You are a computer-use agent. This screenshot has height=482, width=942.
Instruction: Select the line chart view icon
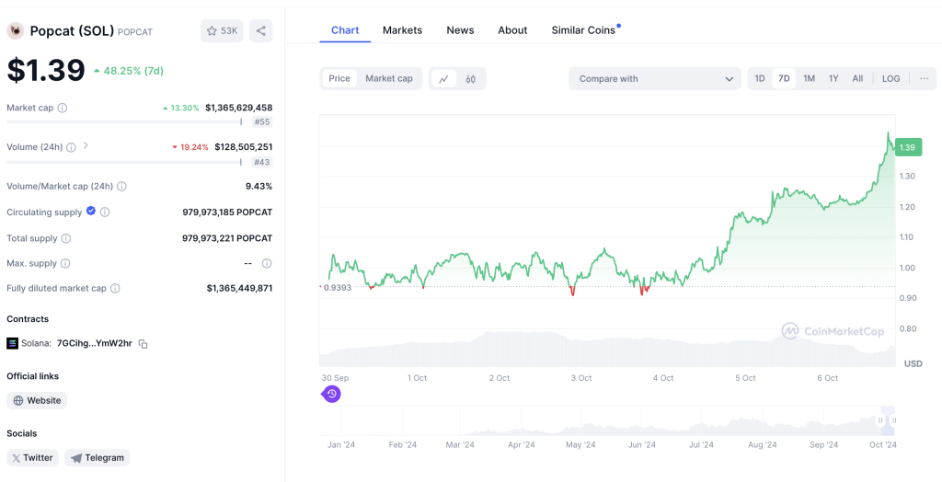(x=444, y=79)
